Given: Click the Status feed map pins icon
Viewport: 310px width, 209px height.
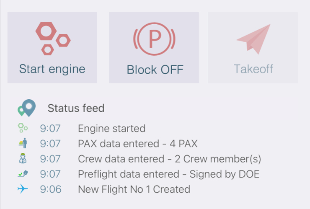Looking at the screenshot, I should coord(27,108).
